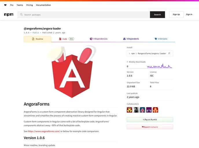
Task: Click the heart icon in top bar
Action: (x=5, y=5)
